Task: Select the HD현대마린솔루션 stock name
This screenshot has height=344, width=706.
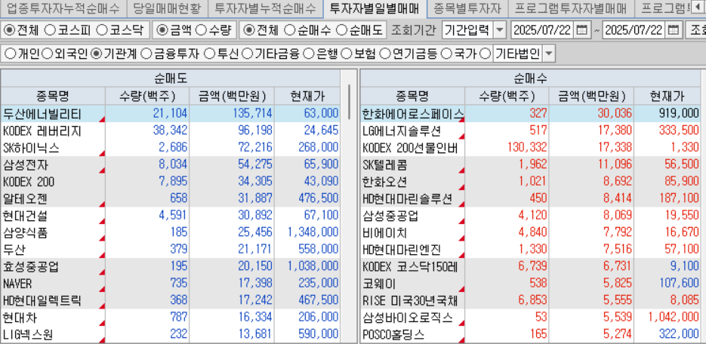Action: pos(408,198)
